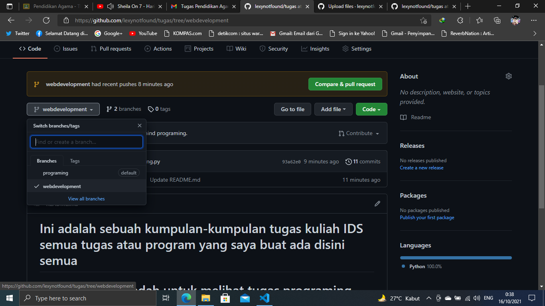Expand the green Code dropdown
Viewport: 545px width, 306px height.
point(371,109)
